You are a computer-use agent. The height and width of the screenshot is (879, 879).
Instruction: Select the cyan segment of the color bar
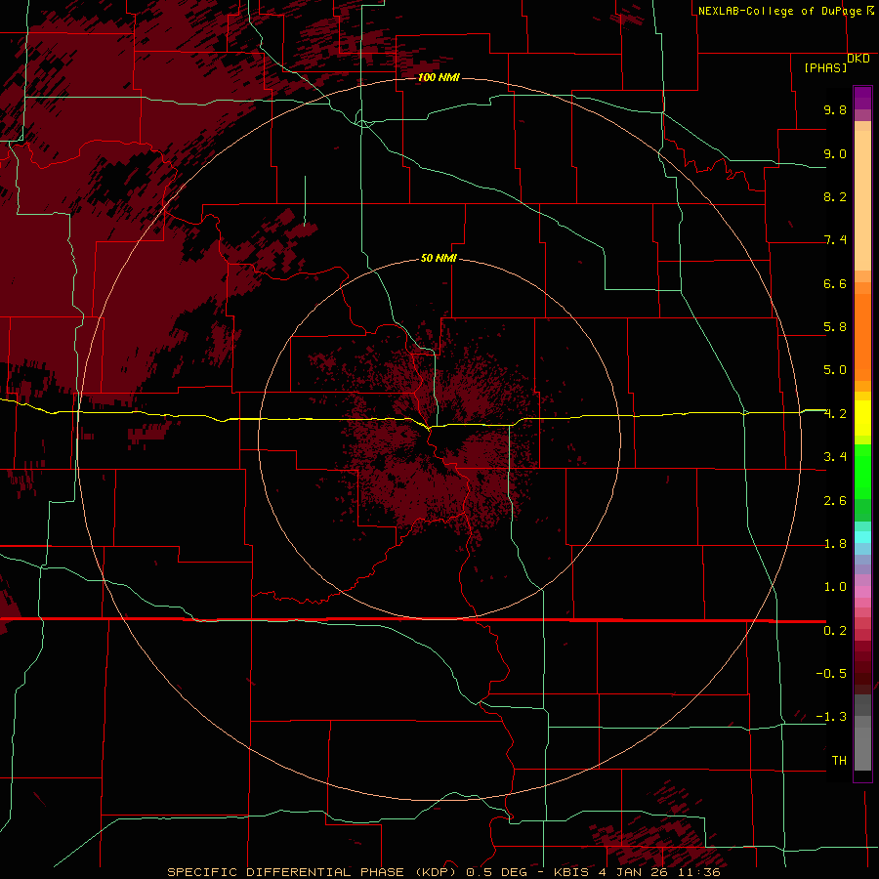tap(862, 537)
